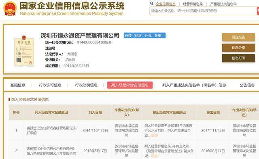The width and height of the screenshot is (259, 159).
Task: Click the 作出决定机关(列入) column header
Action: 127,112
